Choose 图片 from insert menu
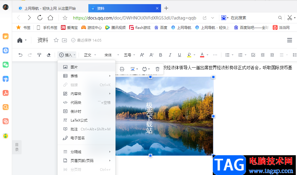This screenshot has height=175, width=297. tap(86, 67)
